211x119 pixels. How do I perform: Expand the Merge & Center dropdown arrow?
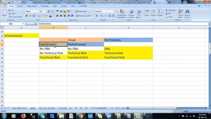[92, 16]
